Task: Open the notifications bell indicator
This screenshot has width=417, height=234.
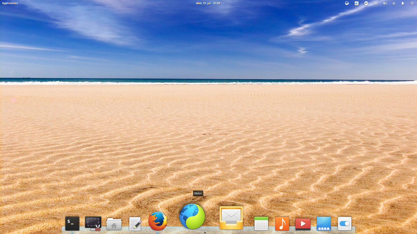Action: point(403,3)
